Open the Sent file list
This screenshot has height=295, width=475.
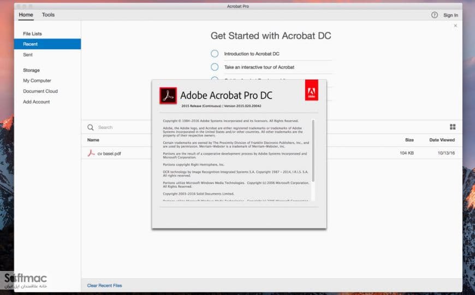[x=27, y=55]
